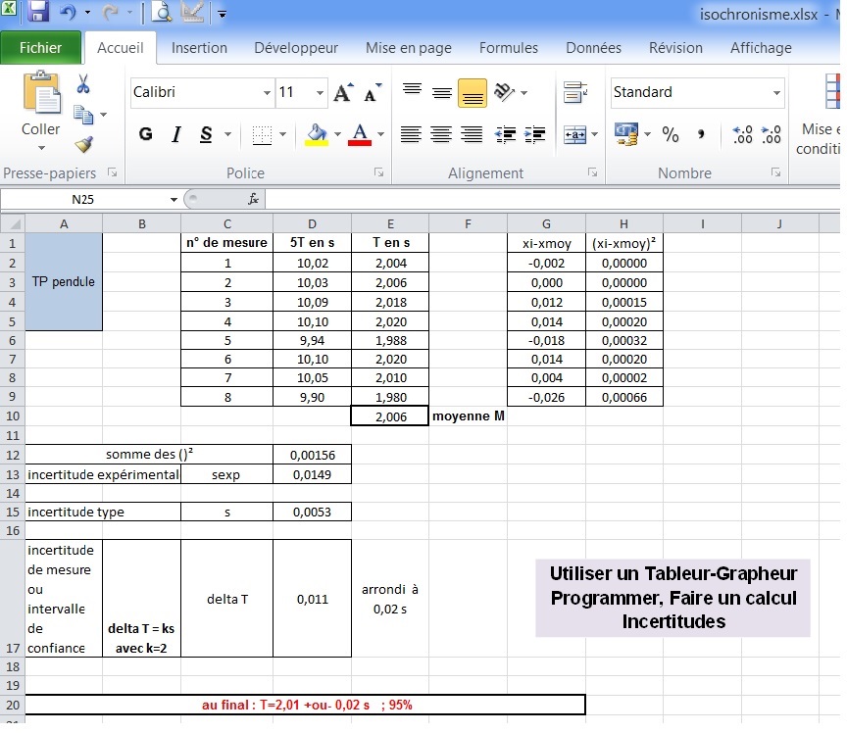847x733 pixels.
Task: Open the Calibri font name dropdown
Action: 267,93
